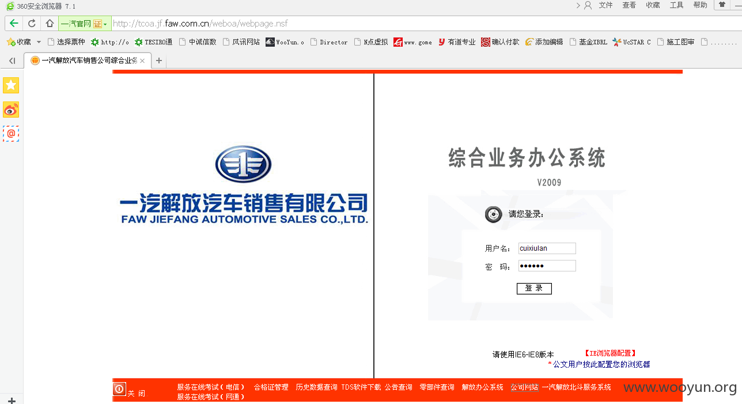Image resolution: width=742 pixels, height=404 pixels.
Task: Open the 帮助 menu
Action: (700, 5)
